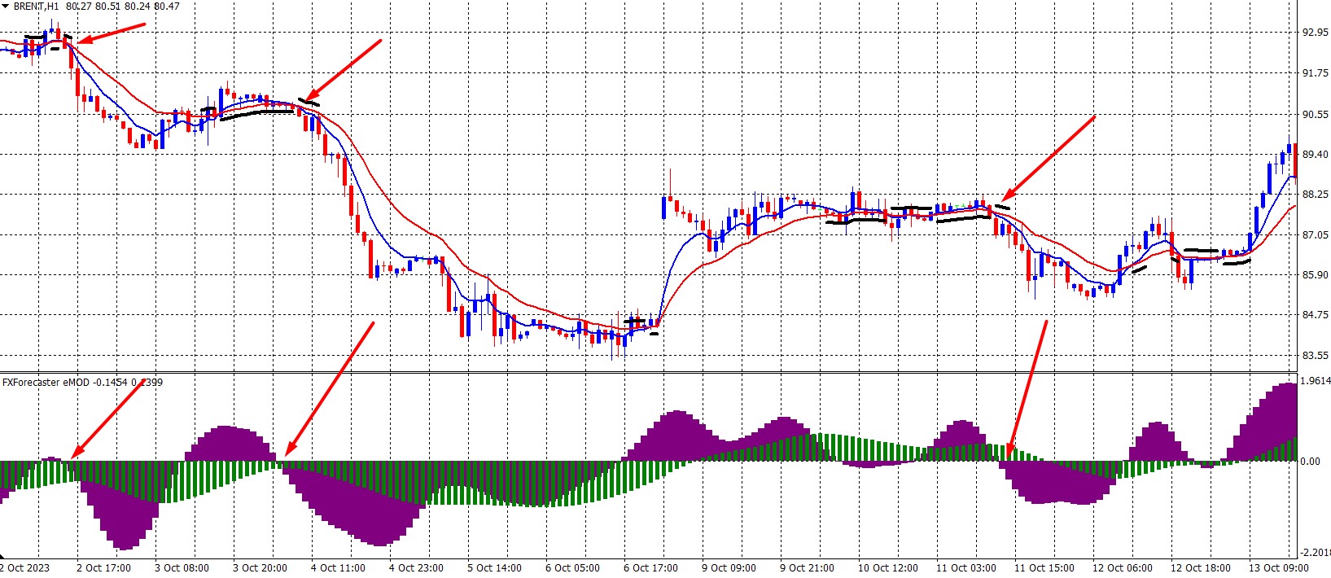Select the 92.95 price axis label

1315,33
